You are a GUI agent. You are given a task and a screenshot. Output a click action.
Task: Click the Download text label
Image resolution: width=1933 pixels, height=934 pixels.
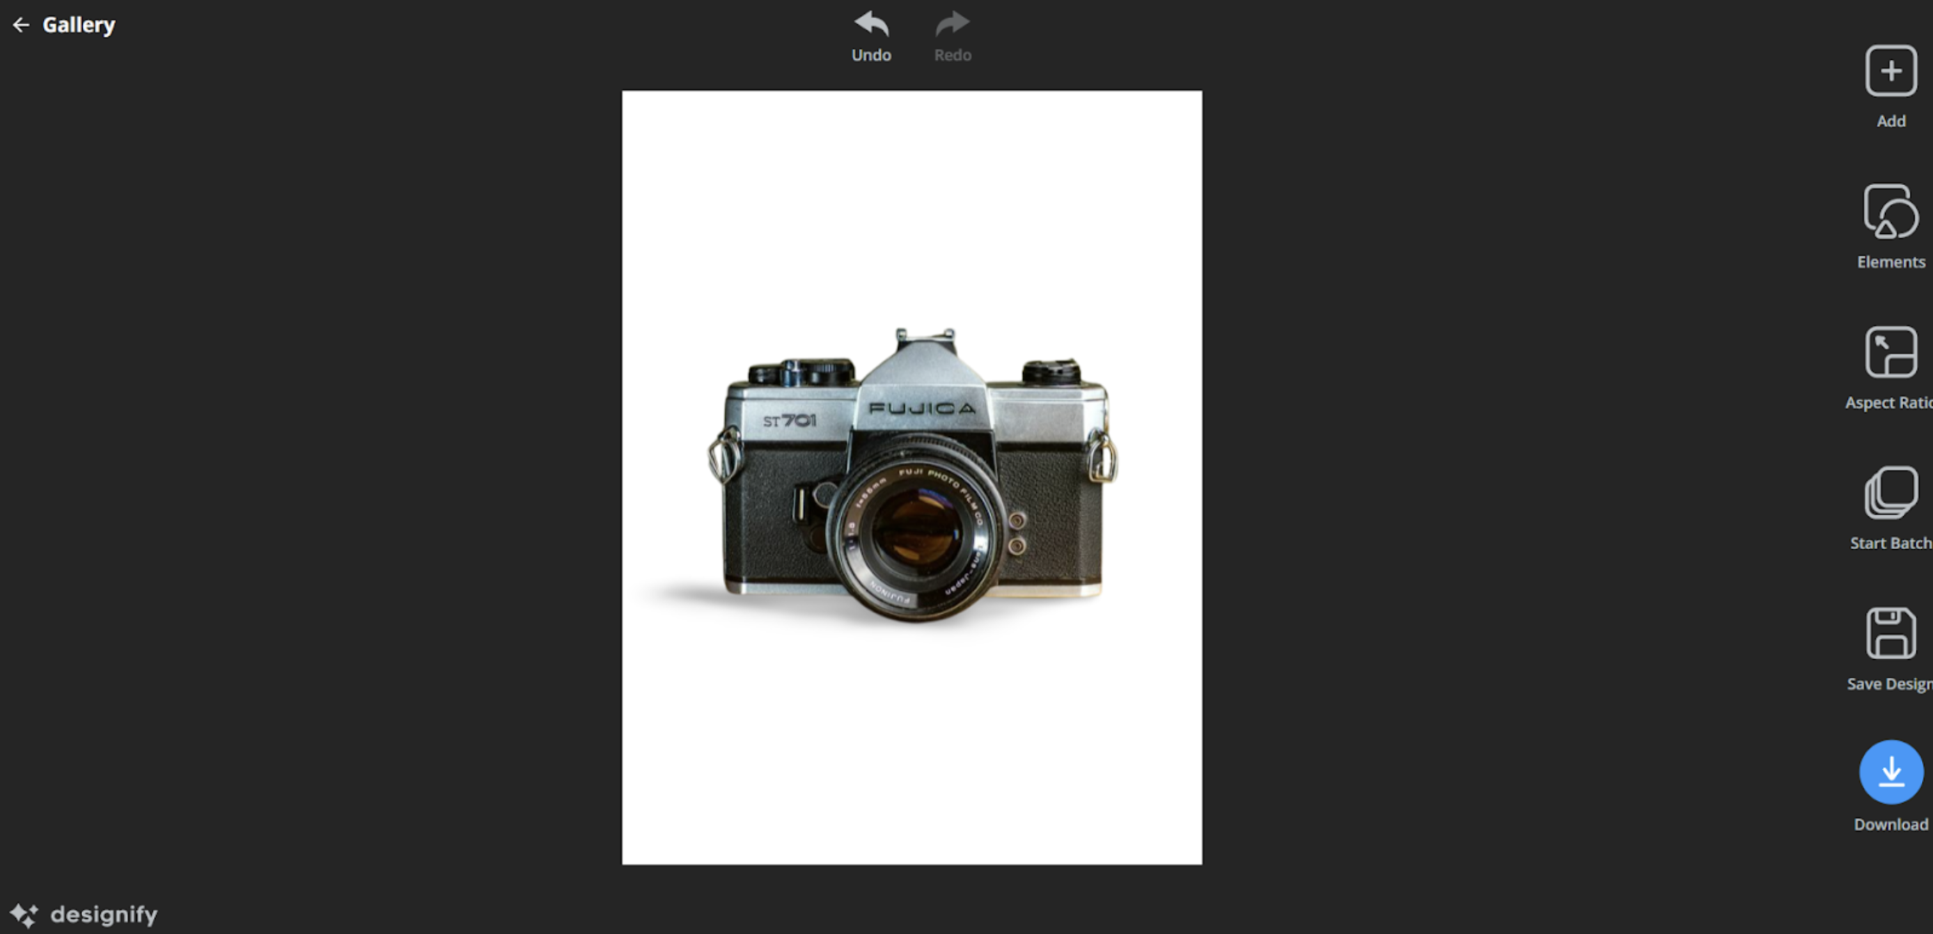click(1891, 825)
